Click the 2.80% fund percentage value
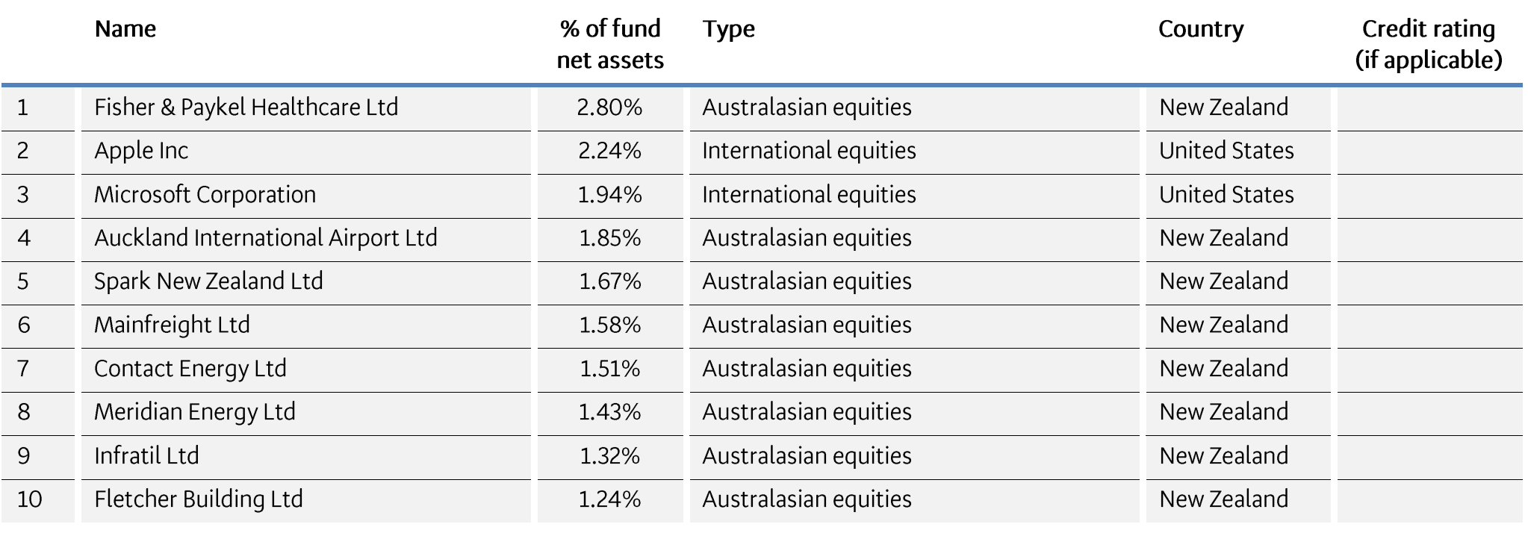Image resolution: width=1528 pixels, height=533 pixels. pyautogui.click(x=609, y=107)
